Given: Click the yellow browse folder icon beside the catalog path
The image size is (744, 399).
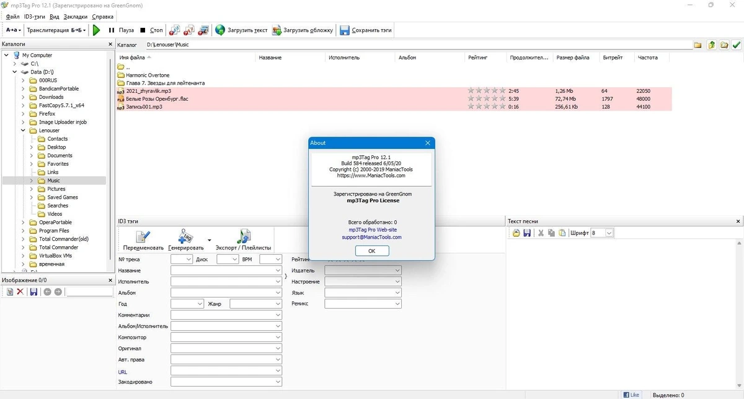Looking at the screenshot, I should (697, 45).
